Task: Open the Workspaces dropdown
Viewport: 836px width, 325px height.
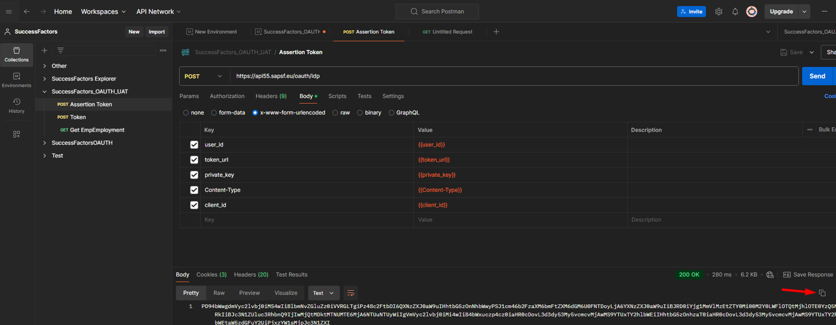Action: click(x=103, y=11)
